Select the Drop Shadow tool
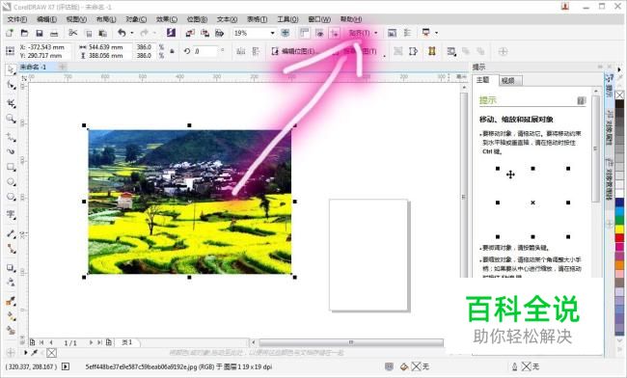The image size is (627, 378). 11,268
